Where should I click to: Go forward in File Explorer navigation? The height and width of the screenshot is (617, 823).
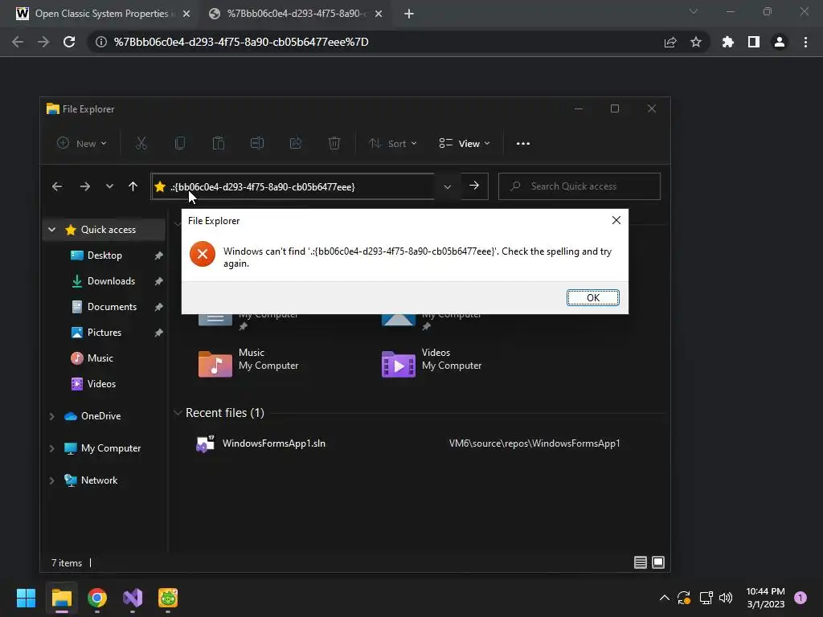click(84, 186)
